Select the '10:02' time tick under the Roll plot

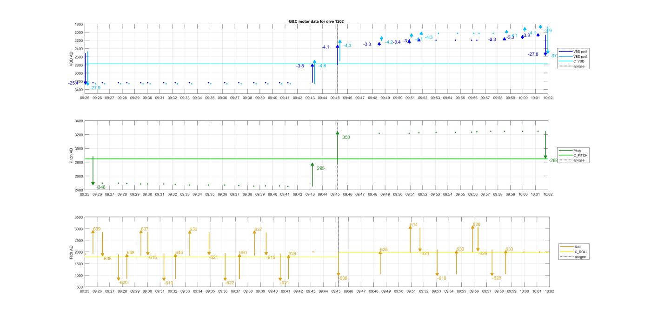pyautogui.click(x=549, y=291)
